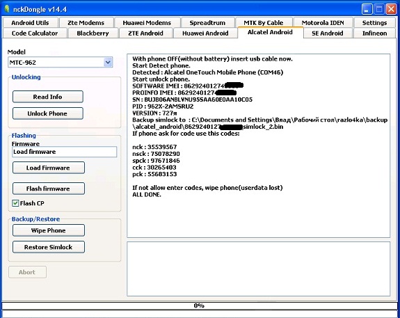Switch to Code Calculator tab

click(x=35, y=33)
